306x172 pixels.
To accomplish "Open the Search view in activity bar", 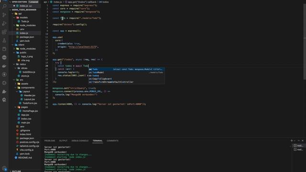I will (4, 6).
